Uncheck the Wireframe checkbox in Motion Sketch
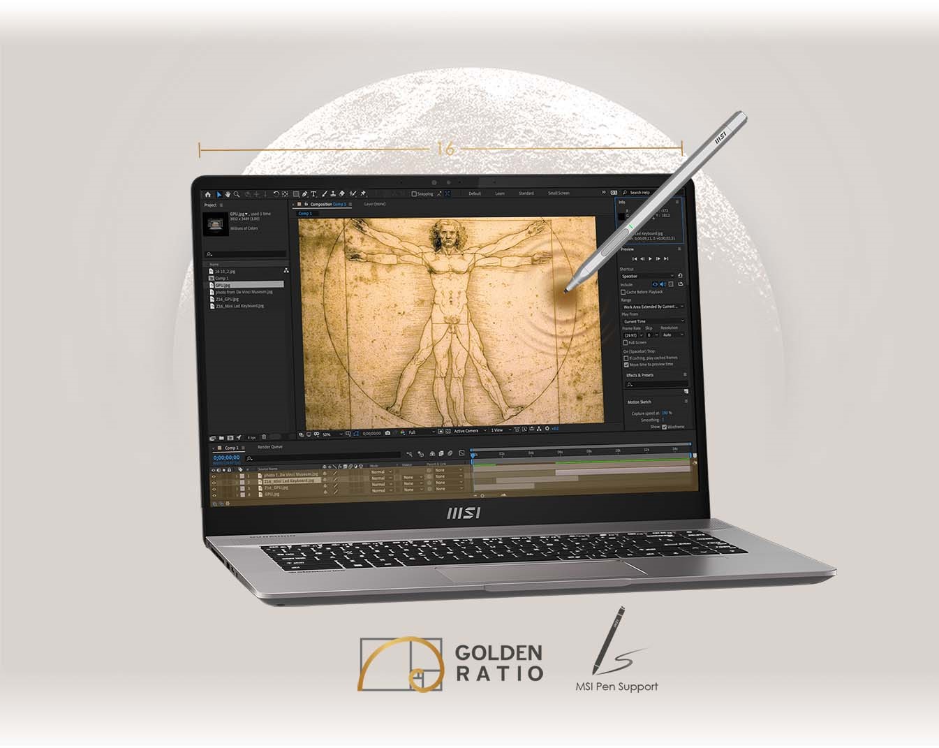939x748 pixels. pos(665,427)
